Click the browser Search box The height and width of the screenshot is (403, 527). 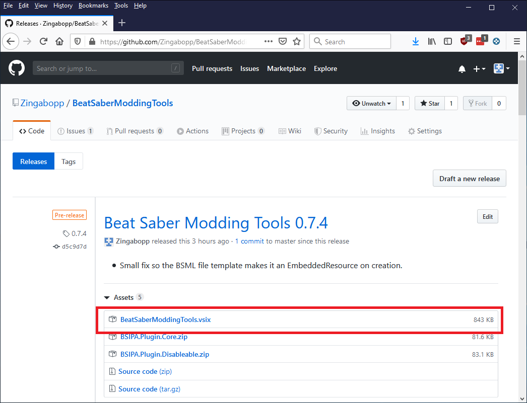pyautogui.click(x=350, y=41)
